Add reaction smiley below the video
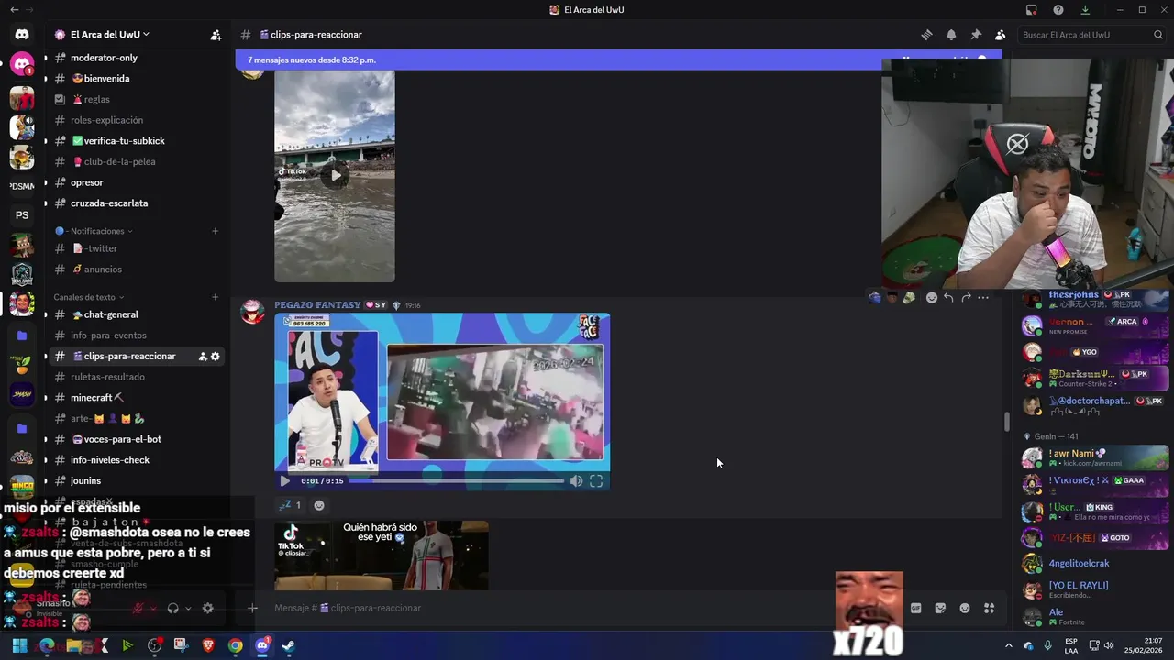This screenshot has height=660, width=1174. coord(319,505)
